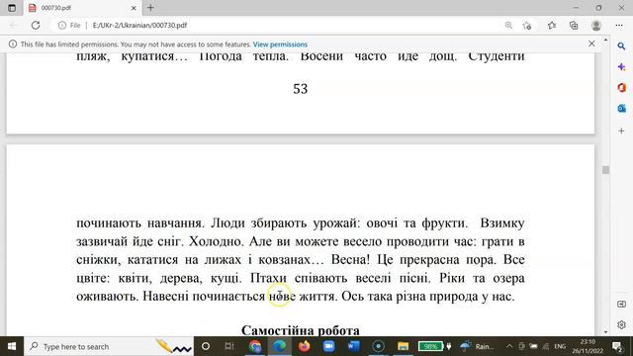Click the ENG language indicator
The image size is (633, 356).
point(560,346)
